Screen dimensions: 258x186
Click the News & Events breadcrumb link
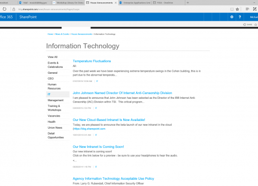coord(62,34)
